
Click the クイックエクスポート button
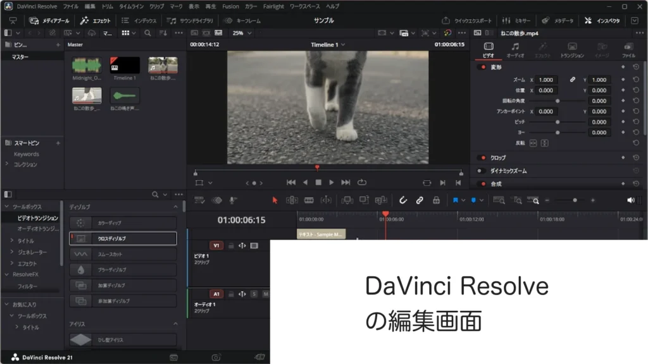click(x=467, y=21)
